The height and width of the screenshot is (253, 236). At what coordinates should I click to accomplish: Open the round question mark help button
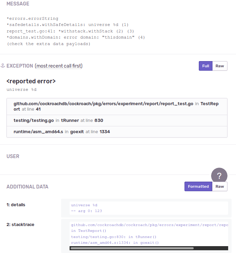coord(219,176)
